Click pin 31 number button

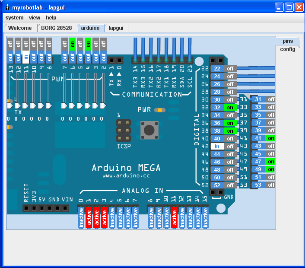pyautogui.click(x=258, y=99)
